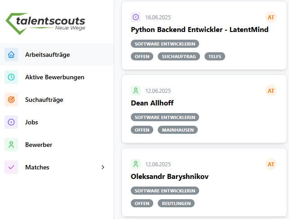Click the REUTLINGEN location tag
Screen dimensions: 289x219
pyautogui.click(x=176, y=203)
